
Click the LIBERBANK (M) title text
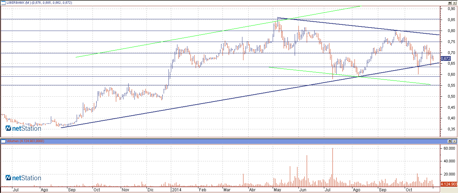(x=19, y=3)
